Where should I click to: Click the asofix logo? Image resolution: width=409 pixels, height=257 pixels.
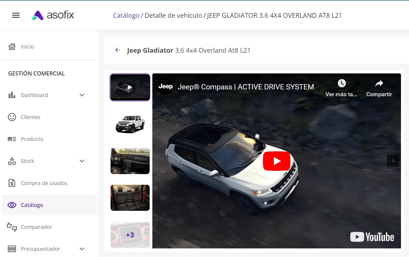click(53, 15)
